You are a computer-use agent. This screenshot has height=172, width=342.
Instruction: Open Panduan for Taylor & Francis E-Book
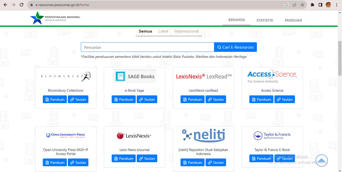[261, 158]
